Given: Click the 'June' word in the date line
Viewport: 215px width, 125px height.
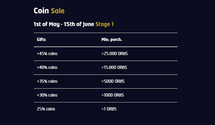Looking at the screenshot, I should tap(88, 25).
